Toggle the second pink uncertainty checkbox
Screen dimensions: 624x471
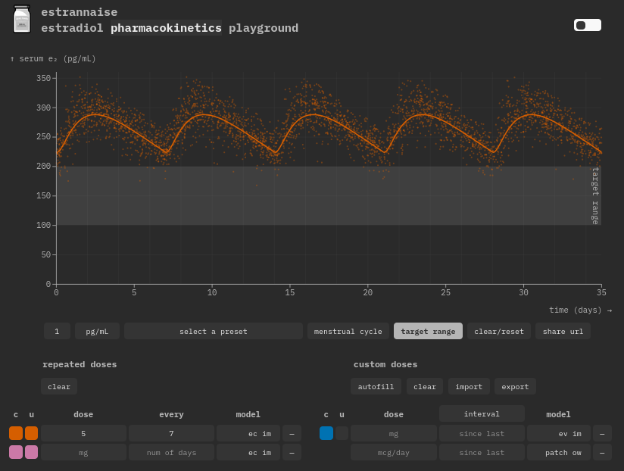[x=32, y=452]
